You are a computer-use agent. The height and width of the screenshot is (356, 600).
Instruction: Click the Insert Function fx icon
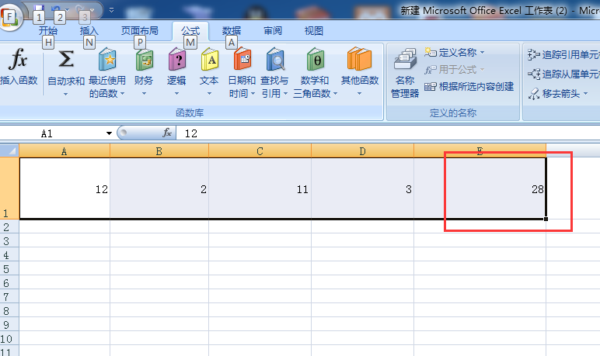coord(19,59)
